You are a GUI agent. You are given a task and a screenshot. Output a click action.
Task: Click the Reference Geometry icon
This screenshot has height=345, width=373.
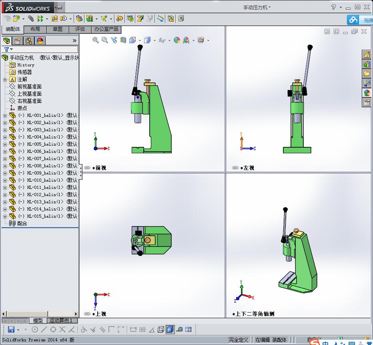[x=104, y=18]
